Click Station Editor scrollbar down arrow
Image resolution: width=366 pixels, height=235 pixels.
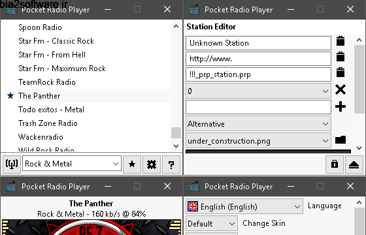pos(359,148)
